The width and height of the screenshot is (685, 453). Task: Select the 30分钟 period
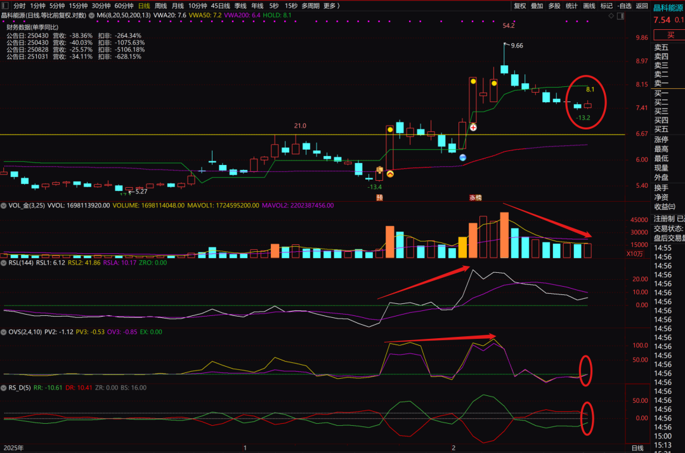[101, 6]
